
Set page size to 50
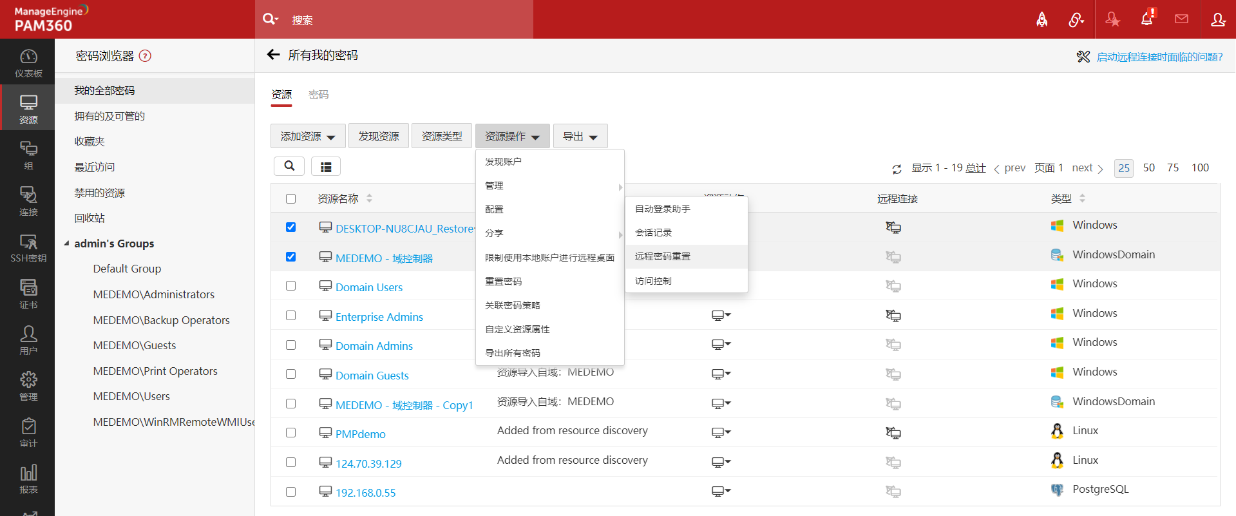click(1149, 167)
